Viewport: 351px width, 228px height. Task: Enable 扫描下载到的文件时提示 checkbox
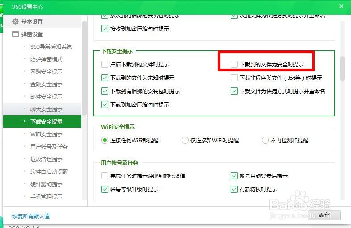(104, 65)
